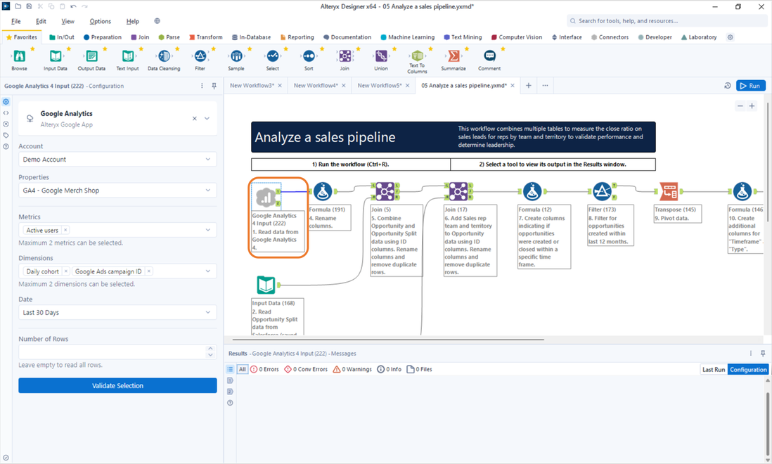The height and width of the screenshot is (464, 772).
Task: Click the Formula (12) tool on canvas
Action: pos(532,191)
